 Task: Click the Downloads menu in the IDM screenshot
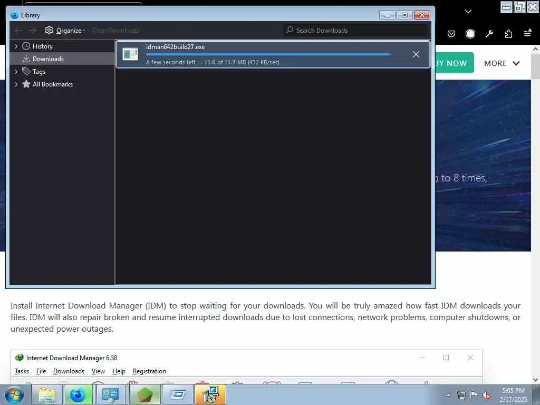coord(69,371)
